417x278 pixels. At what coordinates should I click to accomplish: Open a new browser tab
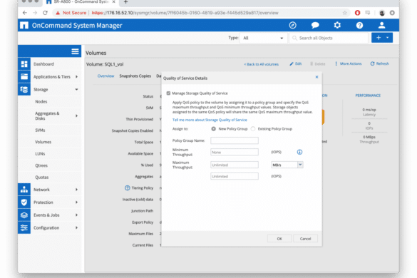point(125,2)
